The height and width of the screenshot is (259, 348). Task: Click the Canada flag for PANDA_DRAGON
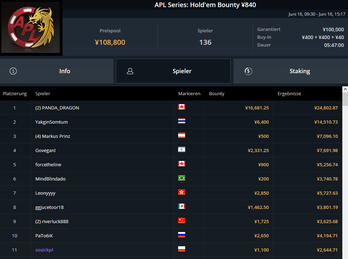pyautogui.click(x=182, y=107)
